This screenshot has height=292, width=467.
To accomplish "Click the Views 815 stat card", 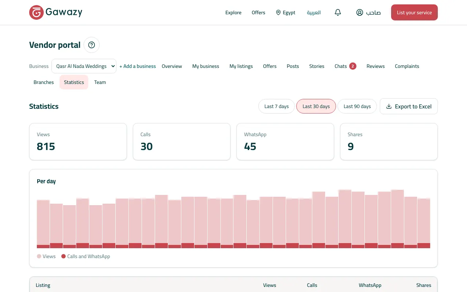I will click(x=78, y=142).
